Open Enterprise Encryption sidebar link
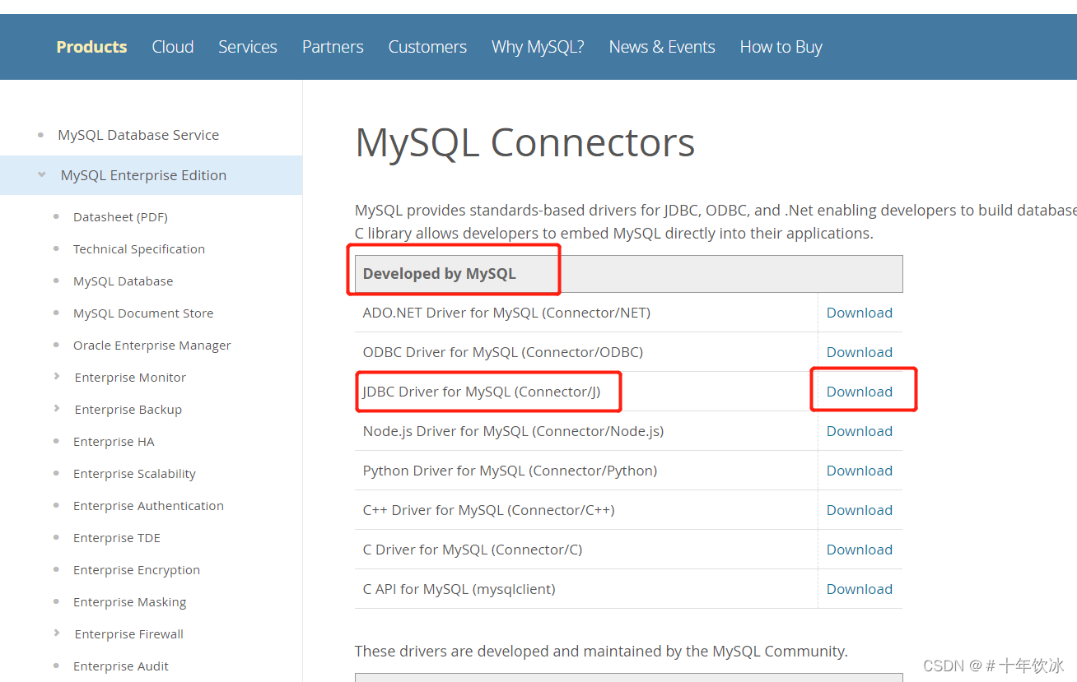Image resolution: width=1077 pixels, height=682 pixels. 137,570
